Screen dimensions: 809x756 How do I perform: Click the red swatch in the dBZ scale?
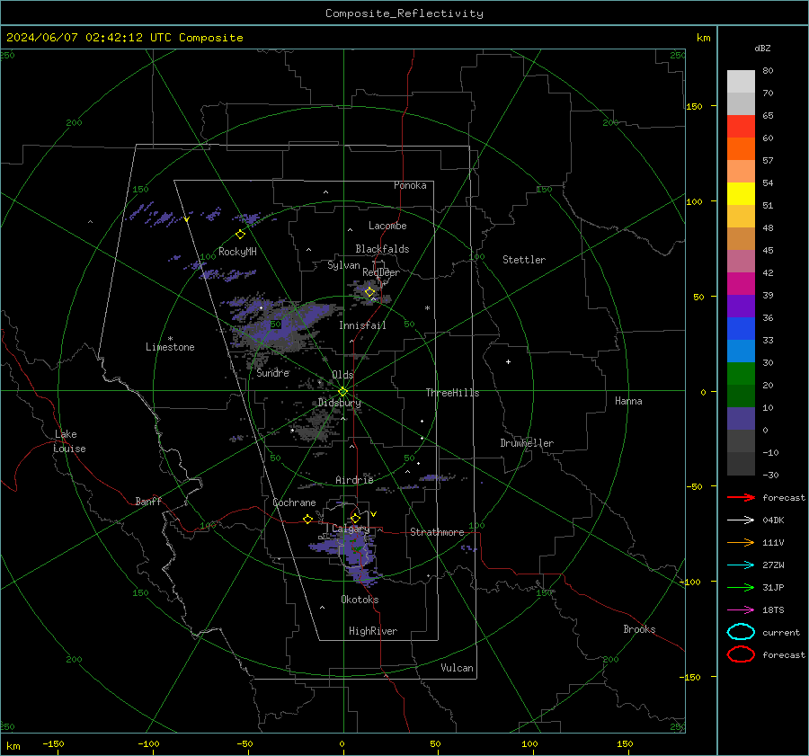[741, 127]
